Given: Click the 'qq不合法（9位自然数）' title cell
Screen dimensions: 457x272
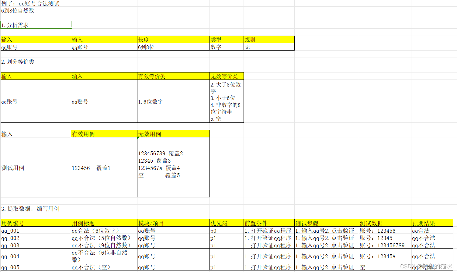Looking at the screenshot, I should pyautogui.click(x=104, y=245).
